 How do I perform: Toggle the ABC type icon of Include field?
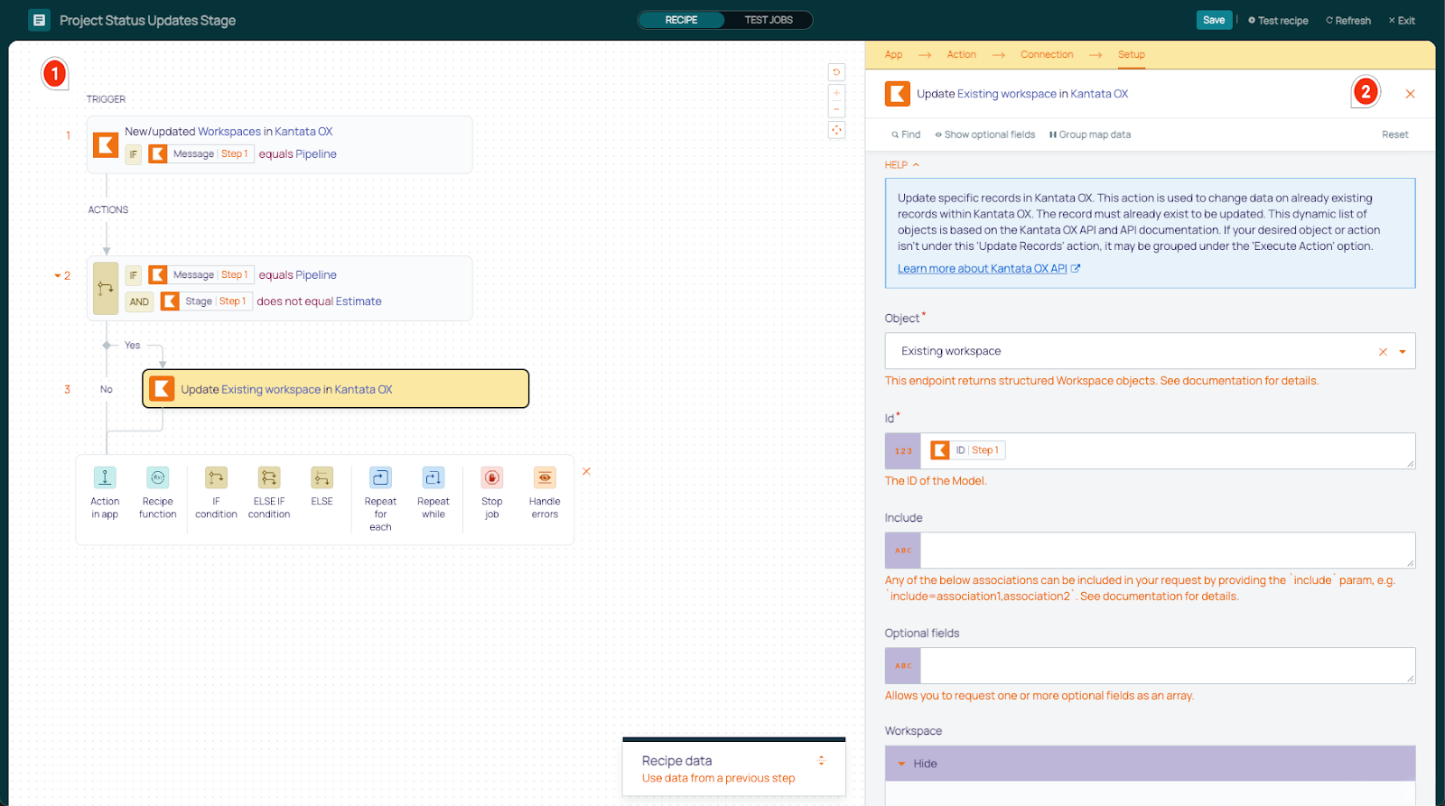coord(903,550)
